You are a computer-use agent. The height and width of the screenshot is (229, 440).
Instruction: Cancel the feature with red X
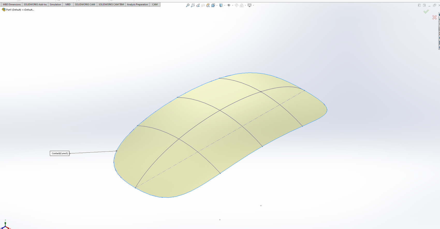click(x=434, y=17)
